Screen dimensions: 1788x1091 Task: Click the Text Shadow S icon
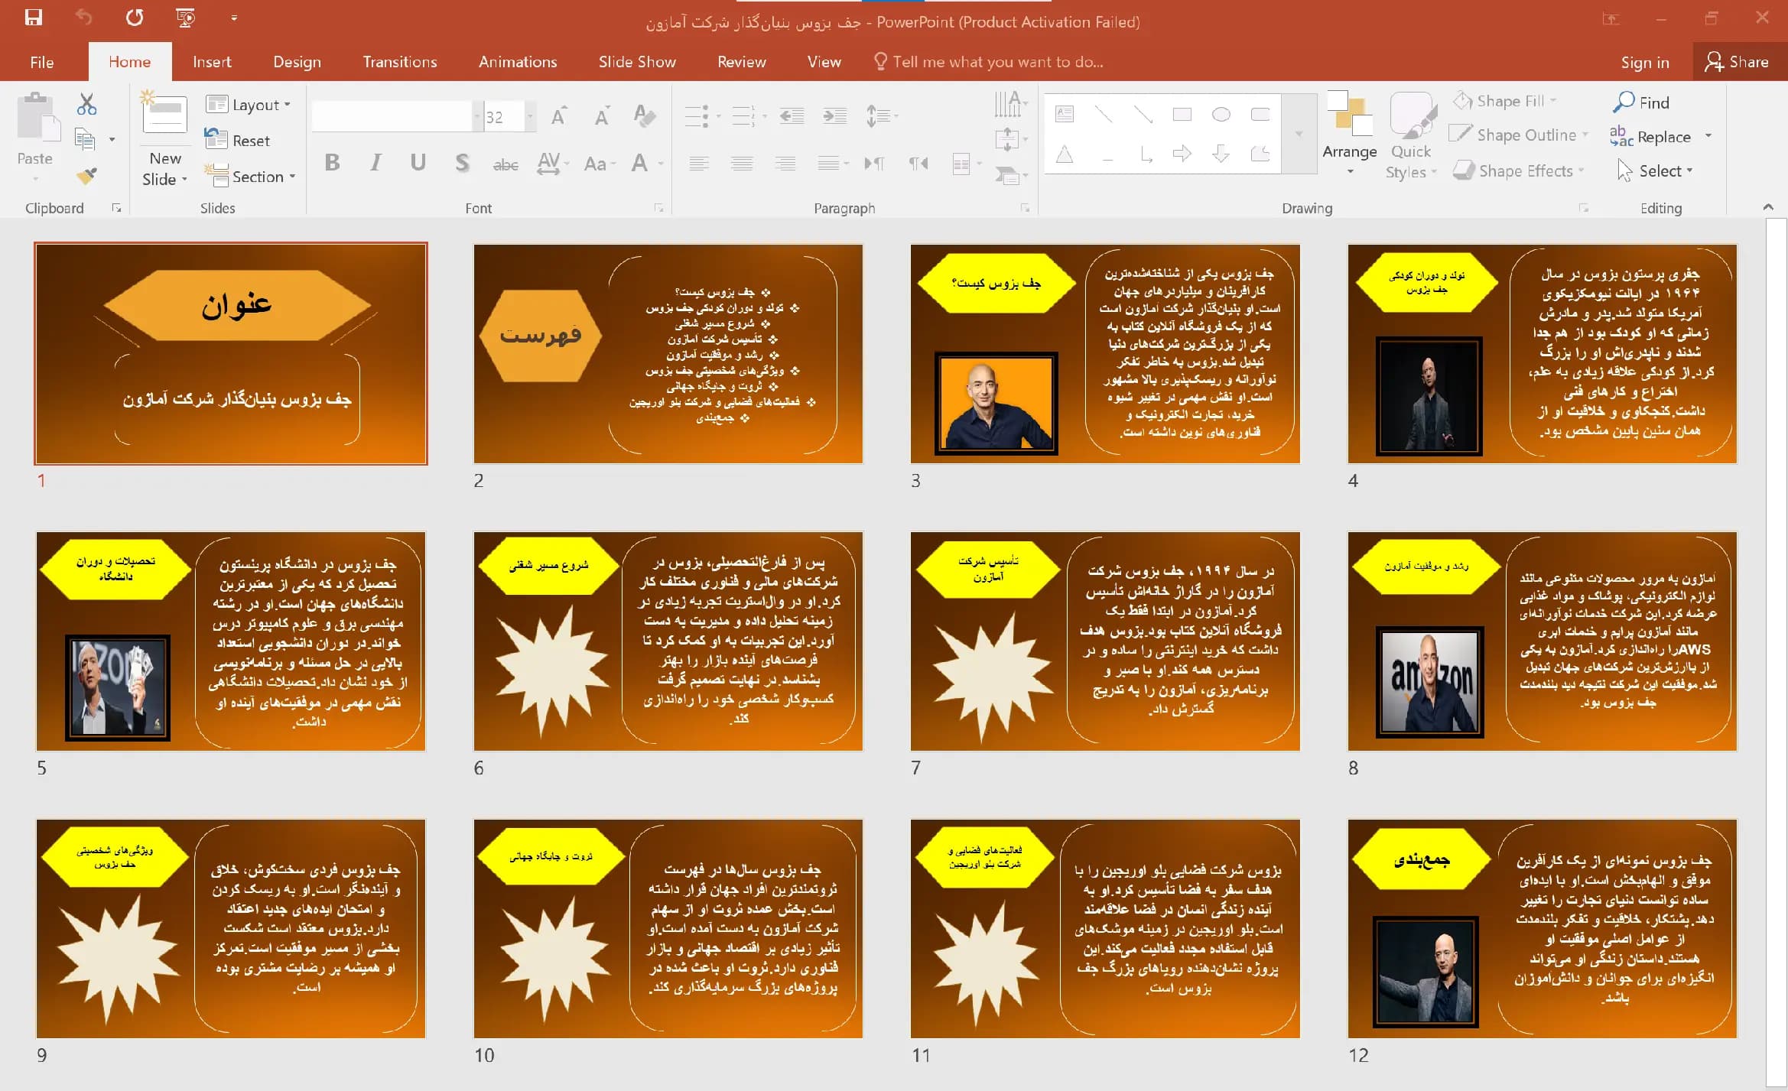(x=462, y=163)
